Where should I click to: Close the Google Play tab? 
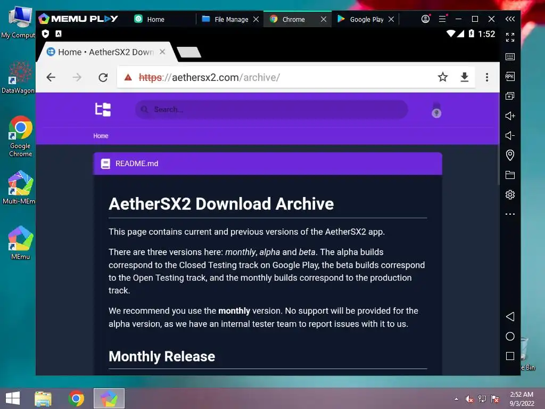[391, 20]
